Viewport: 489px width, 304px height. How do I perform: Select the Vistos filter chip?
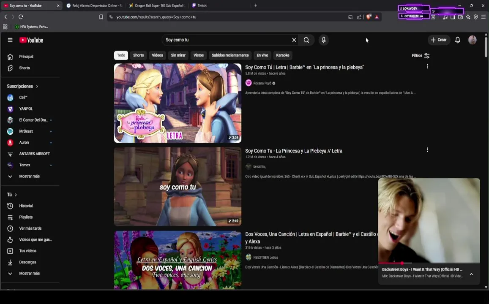click(x=198, y=55)
